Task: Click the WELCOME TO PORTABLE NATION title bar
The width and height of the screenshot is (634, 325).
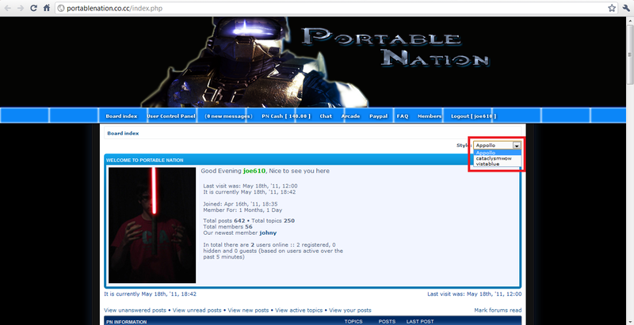Action: tap(312, 160)
